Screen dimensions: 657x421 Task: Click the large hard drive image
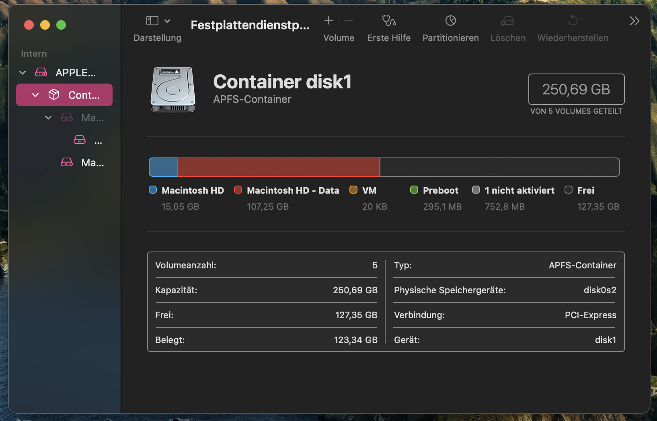(x=173, y=90)
